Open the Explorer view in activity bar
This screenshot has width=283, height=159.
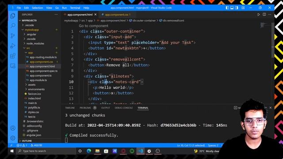coord(13,16)
